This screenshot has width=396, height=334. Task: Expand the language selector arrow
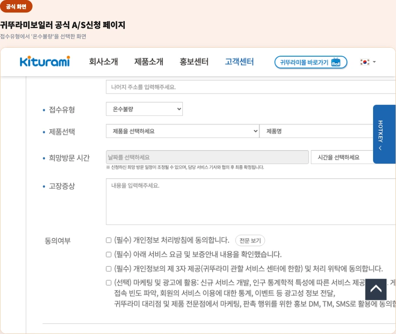[374, 62]
